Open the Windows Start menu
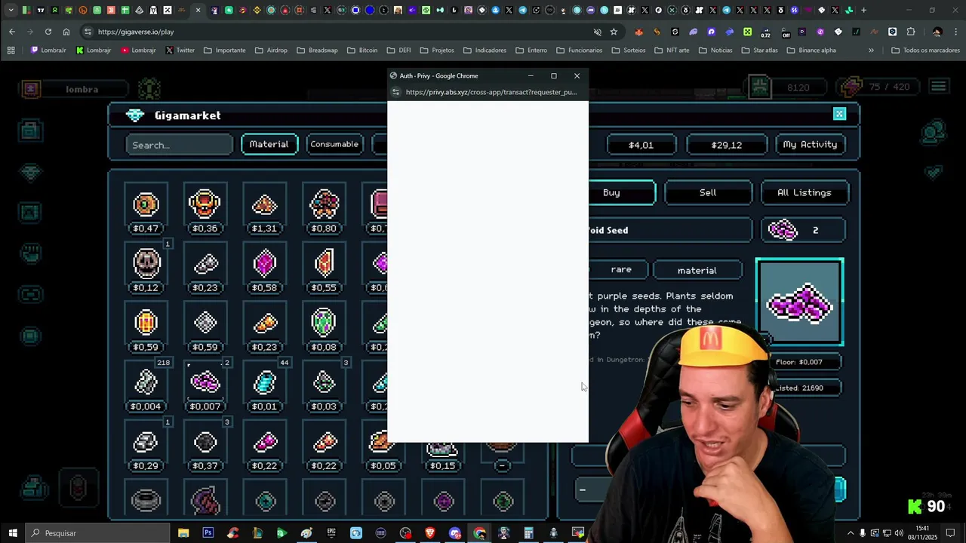The width and height of the screenshot is (966, 543). (13, 533)
